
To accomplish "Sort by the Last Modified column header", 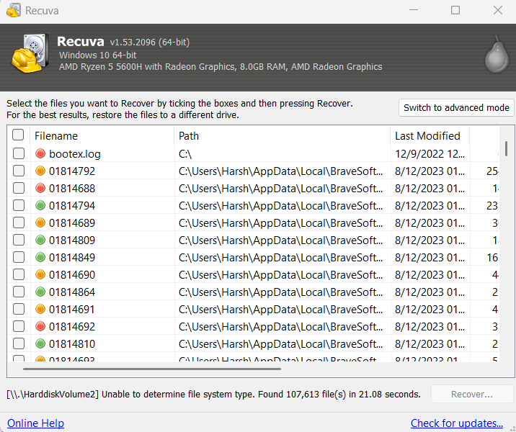I will click(429, 135).
